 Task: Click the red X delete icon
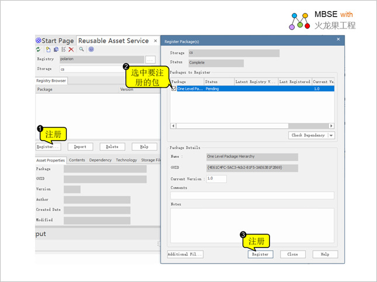tap(71, 50)
